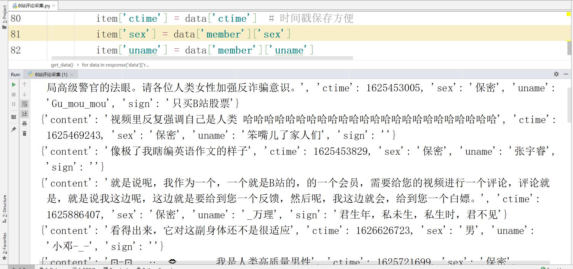Click the yellow inspection indicator
The width and height of the screenshot is (573, 269).
point(568,14)
